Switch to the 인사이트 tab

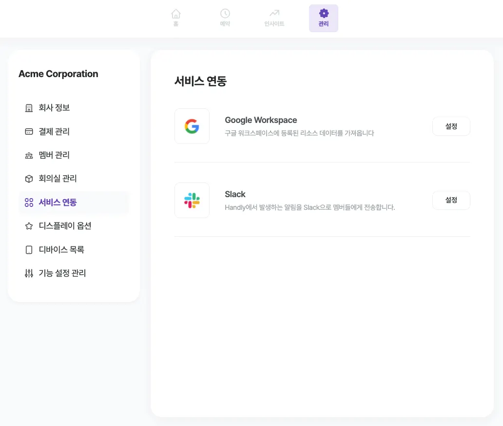pos(274,18)
